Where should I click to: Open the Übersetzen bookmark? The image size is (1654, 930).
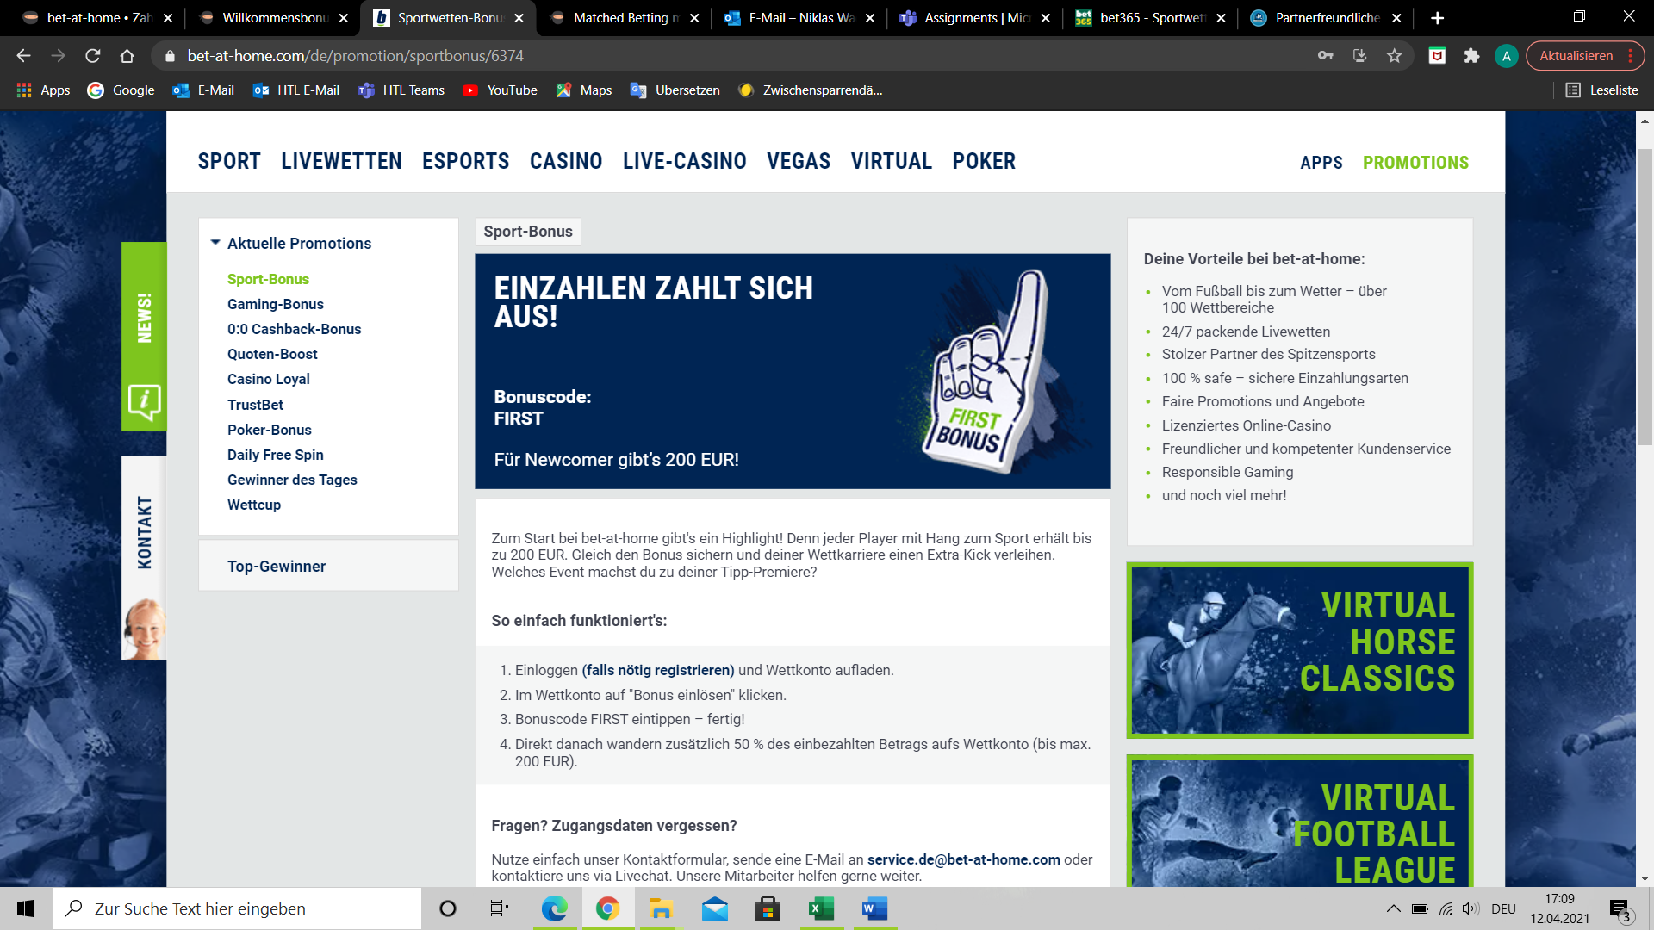coord(675,90)
